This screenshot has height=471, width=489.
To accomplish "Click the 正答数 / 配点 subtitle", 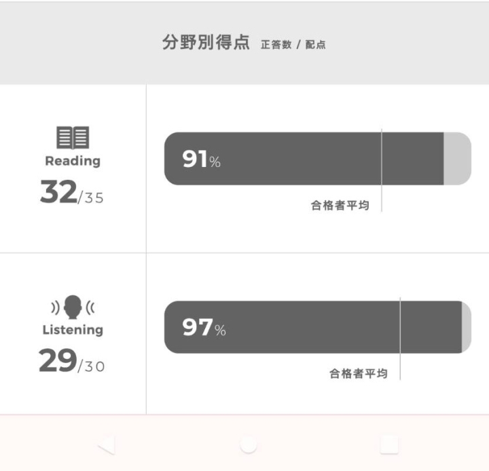I will coord(293,45).
